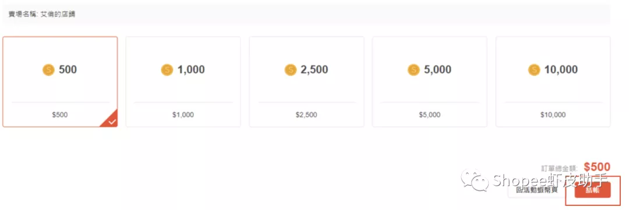Viewport: 629px width, 210px height.
Task: Click the 回活動蝦幣頁 return button
Action: tap(537, 190)
